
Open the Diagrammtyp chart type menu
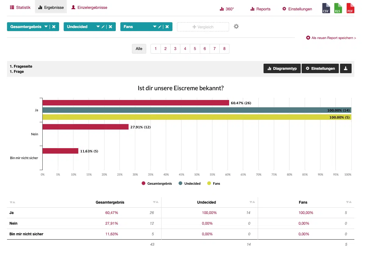point(282,69)
